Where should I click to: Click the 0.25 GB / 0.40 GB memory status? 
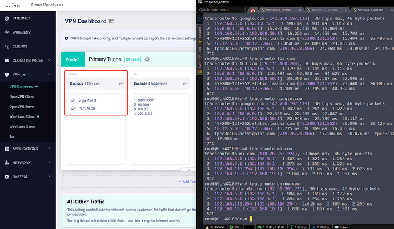pos(271,227)
